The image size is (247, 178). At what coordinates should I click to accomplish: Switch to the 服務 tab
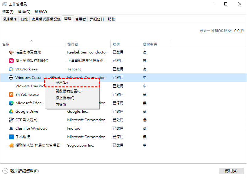pyautogui.click(x=111, y=19)
